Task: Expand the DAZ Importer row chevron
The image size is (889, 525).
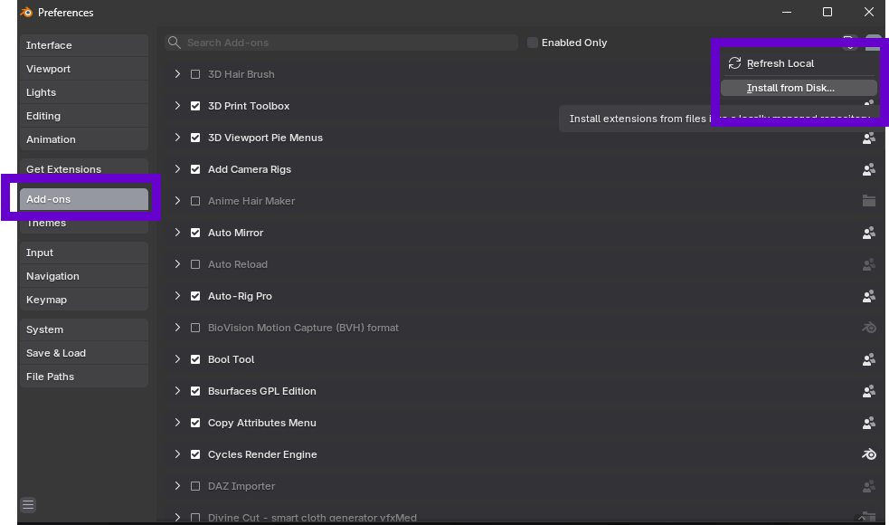Action: click(x=177, y=486)
